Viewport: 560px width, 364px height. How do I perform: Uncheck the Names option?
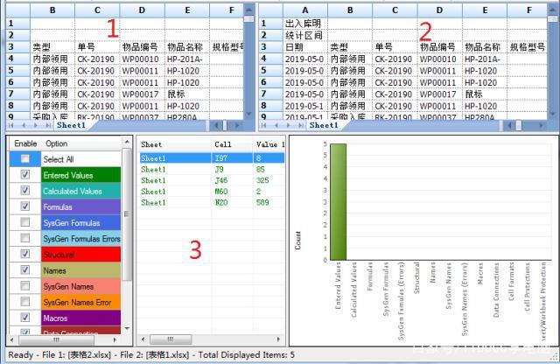pos(25,269)
